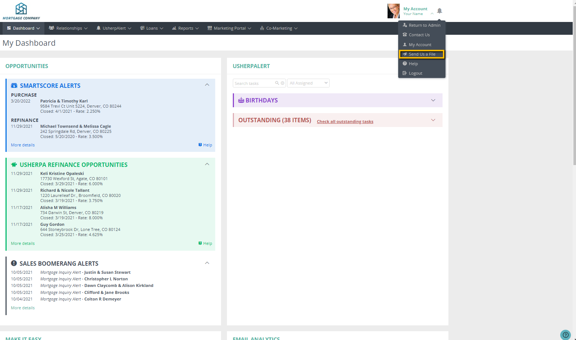576x340 pixels.
Task: Clear the task search with the X icon
Action: [x=282, y=83]
